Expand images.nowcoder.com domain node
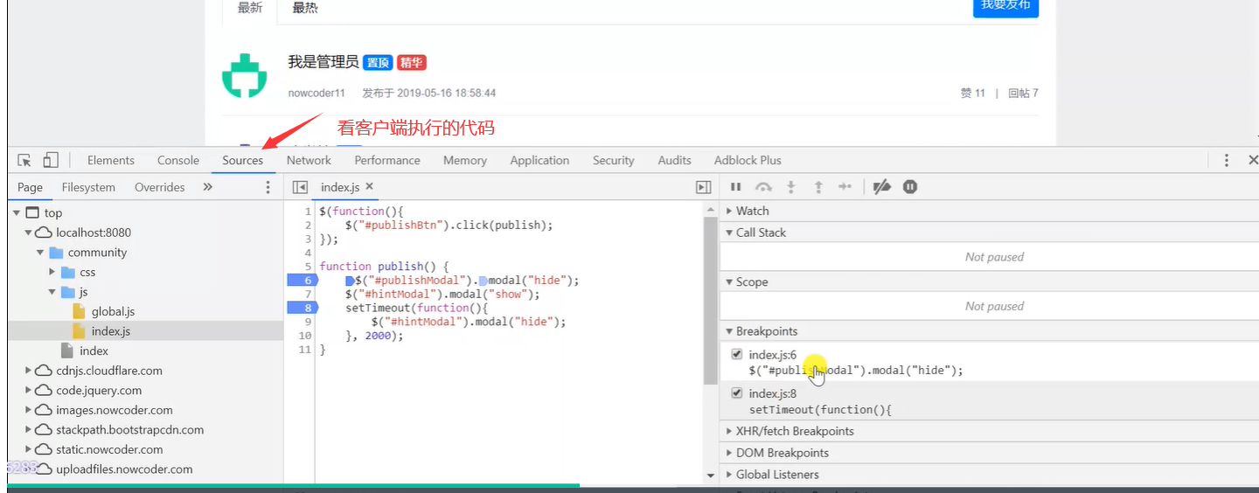Image resolution: width=1259 pixels, height=493 pixels. coord(29,410)
